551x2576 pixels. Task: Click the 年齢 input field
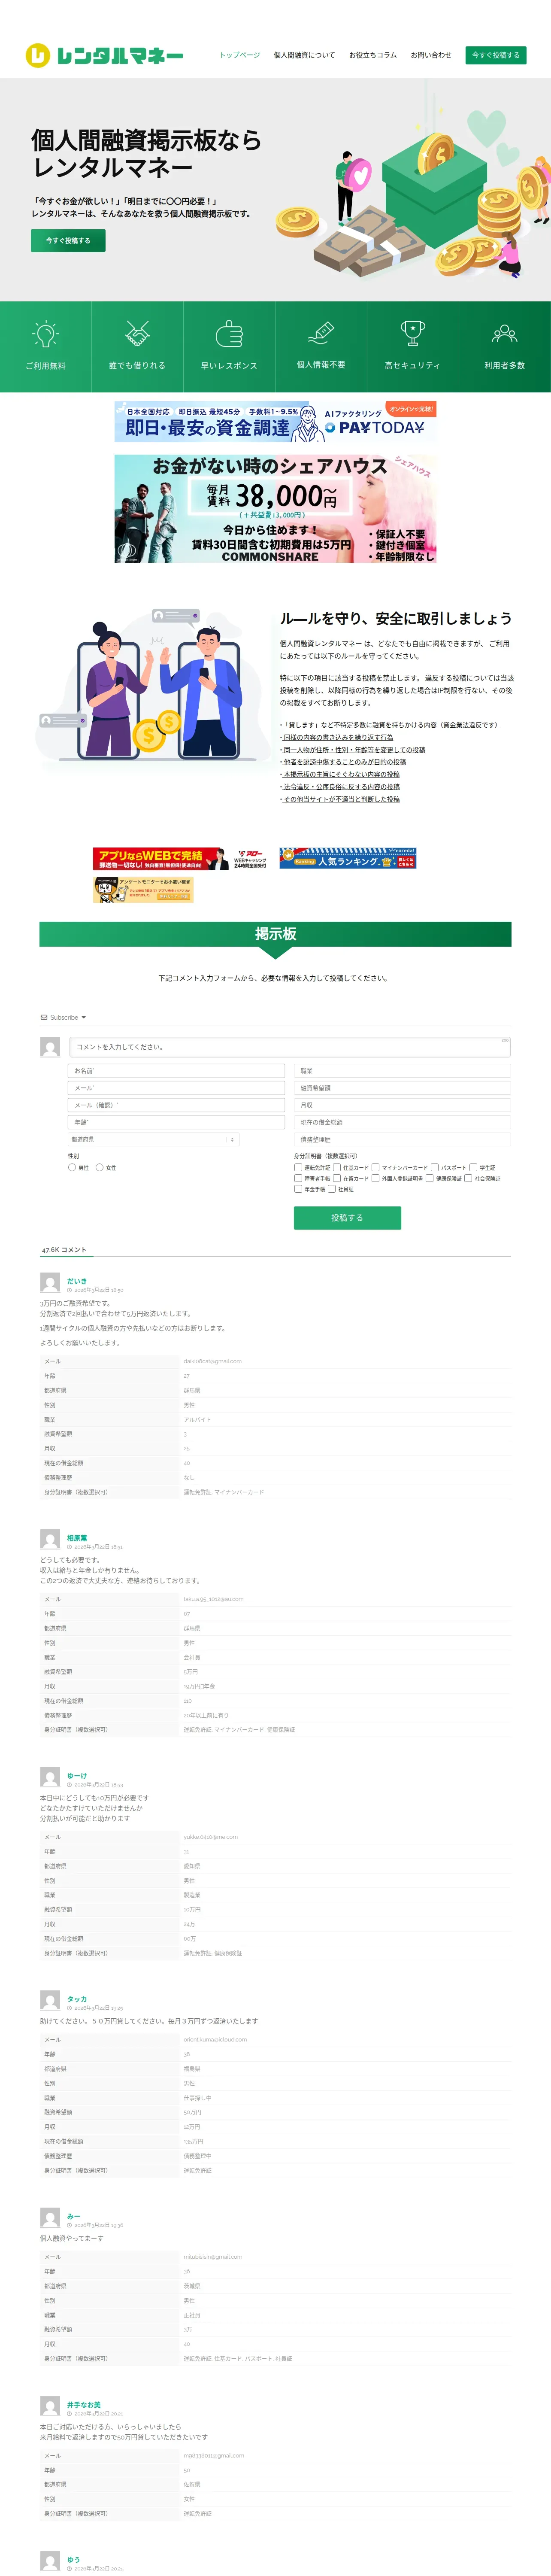pyautogui.click(x=176, y=1122)
